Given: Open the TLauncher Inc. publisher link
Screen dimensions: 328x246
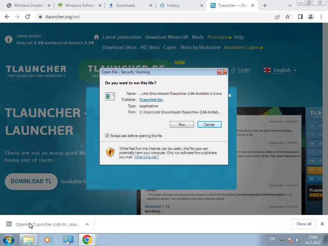Looking at the screenshot, I should click(151, 100).
